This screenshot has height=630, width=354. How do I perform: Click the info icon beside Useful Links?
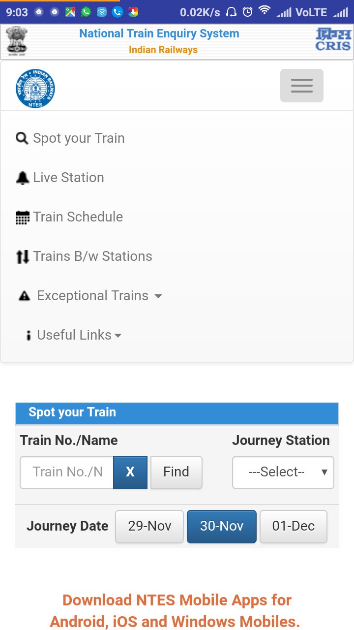[29, 336]
